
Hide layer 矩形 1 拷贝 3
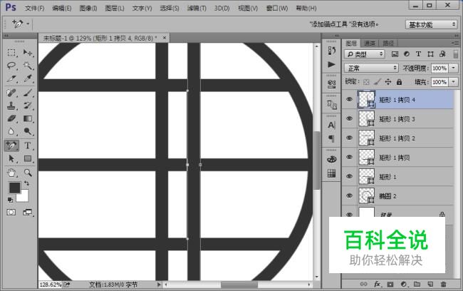pyautogui.click(x=349, y=118)
